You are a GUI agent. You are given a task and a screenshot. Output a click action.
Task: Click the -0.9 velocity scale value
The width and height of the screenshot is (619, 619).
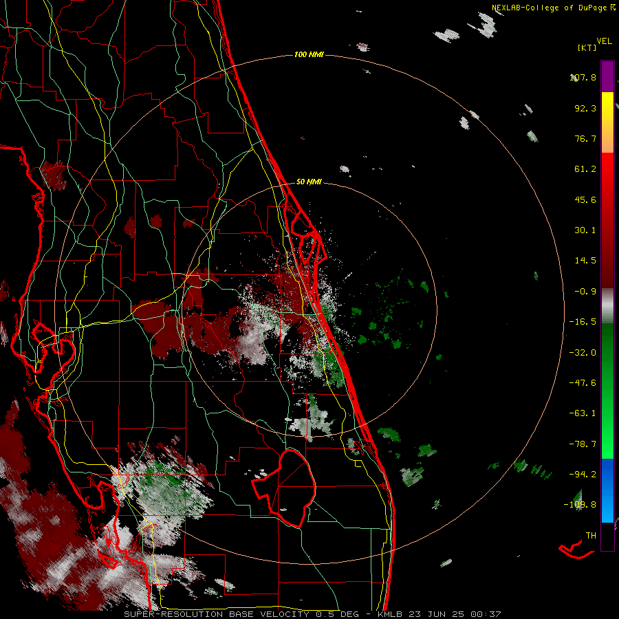[x=585, y=292]
